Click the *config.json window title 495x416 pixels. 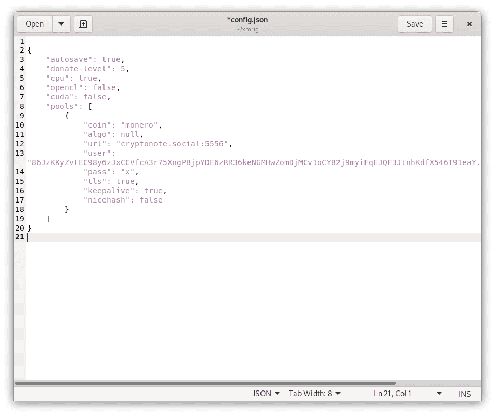tap(248, 20)
